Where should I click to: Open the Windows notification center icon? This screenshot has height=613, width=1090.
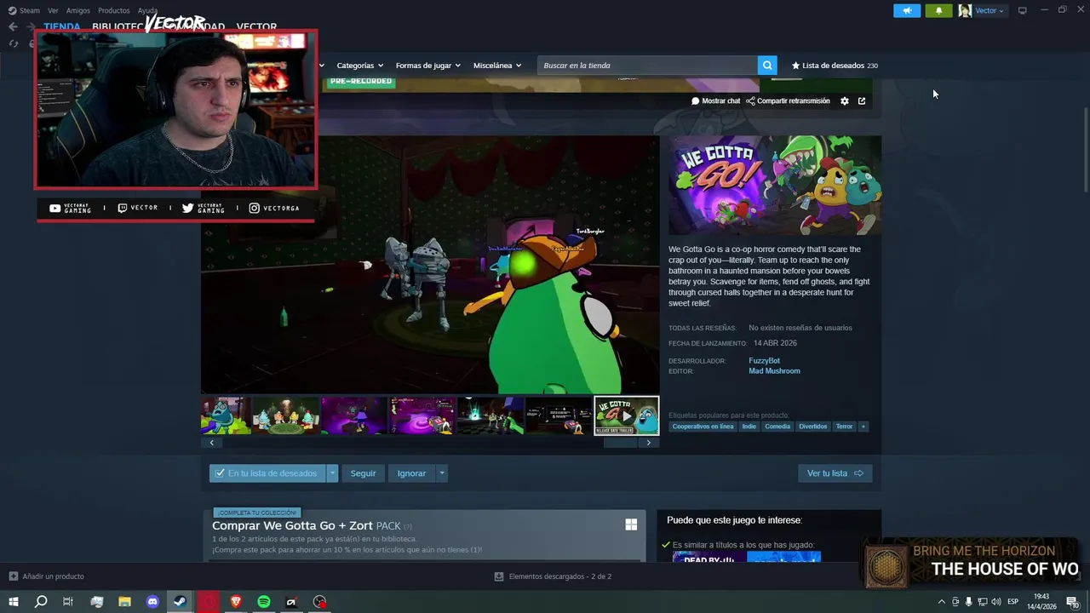tap(1073, 602)
